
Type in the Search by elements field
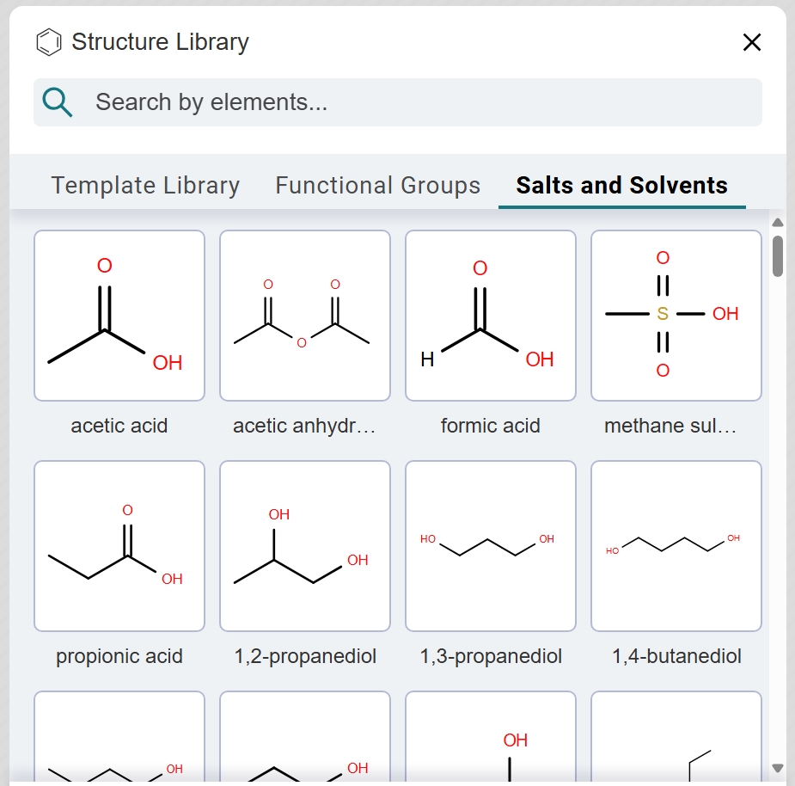(421, 102)
